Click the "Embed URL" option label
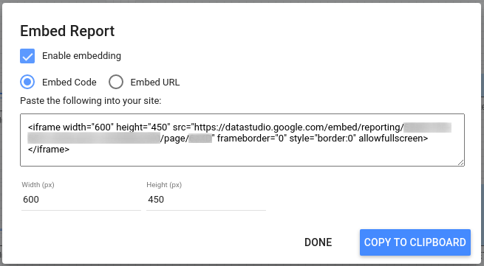The width and height of the screenshot is (484, 266). pos(155,83)
